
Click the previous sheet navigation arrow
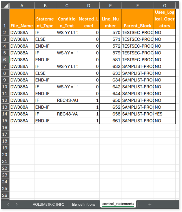(8, 204)
